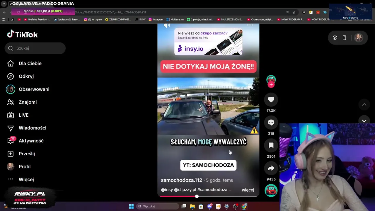Go to the previous video arrow
This screenshot has height=211, width=375.
point(364,105)
